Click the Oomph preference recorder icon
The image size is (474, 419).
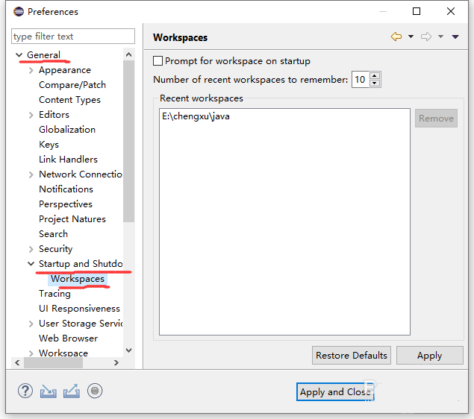tap(95, 391)
